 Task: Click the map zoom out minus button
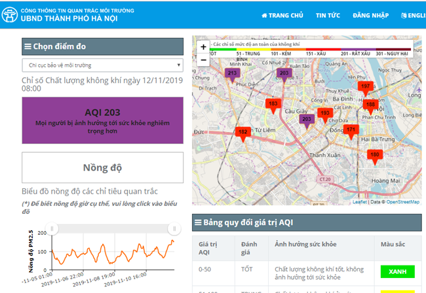[x=203, y=60]
